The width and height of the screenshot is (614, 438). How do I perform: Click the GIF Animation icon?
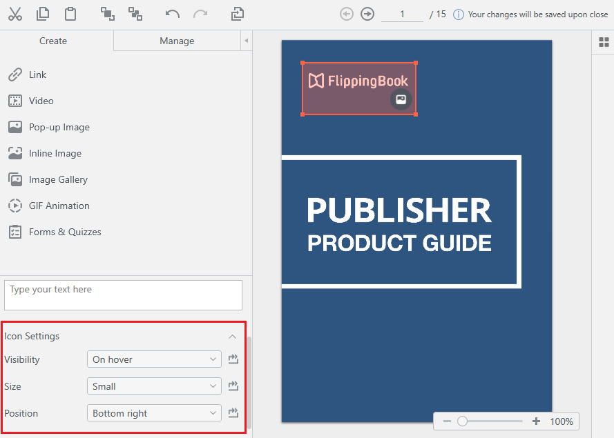point(15,206)
